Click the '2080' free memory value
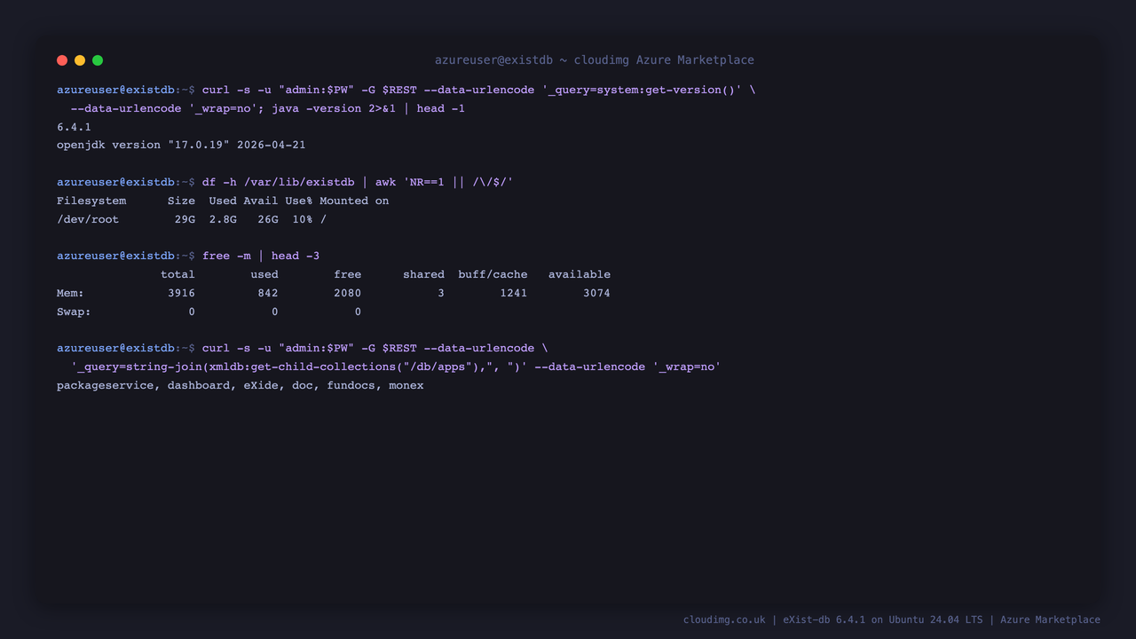The image size is (1136, 639). [x=347, y=293]
